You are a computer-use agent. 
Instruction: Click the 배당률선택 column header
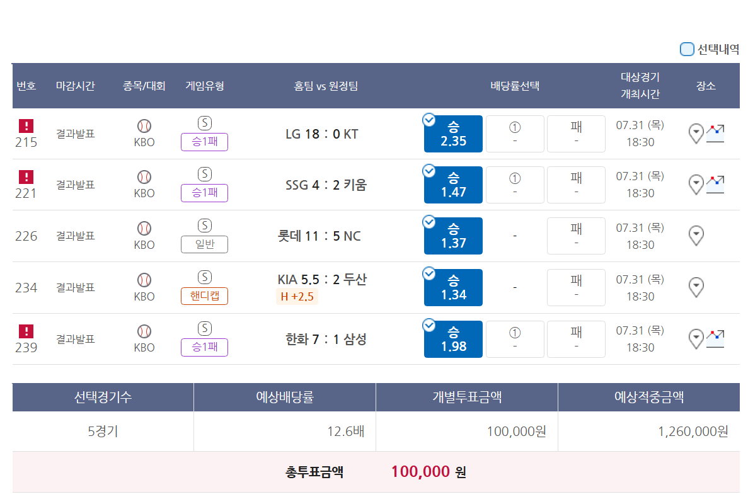[x=515, y=86]
